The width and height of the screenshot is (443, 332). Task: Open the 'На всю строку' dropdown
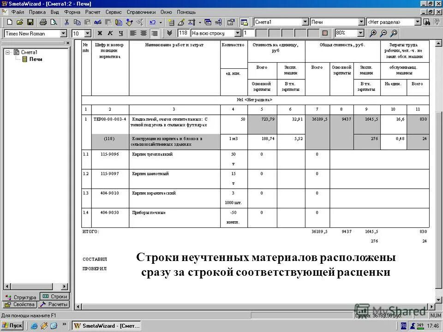coord(238,33)
